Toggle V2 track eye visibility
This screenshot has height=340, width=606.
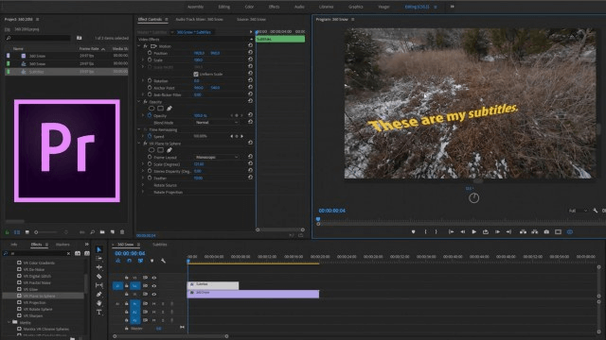pyautogui.click(x=153, y=286)
